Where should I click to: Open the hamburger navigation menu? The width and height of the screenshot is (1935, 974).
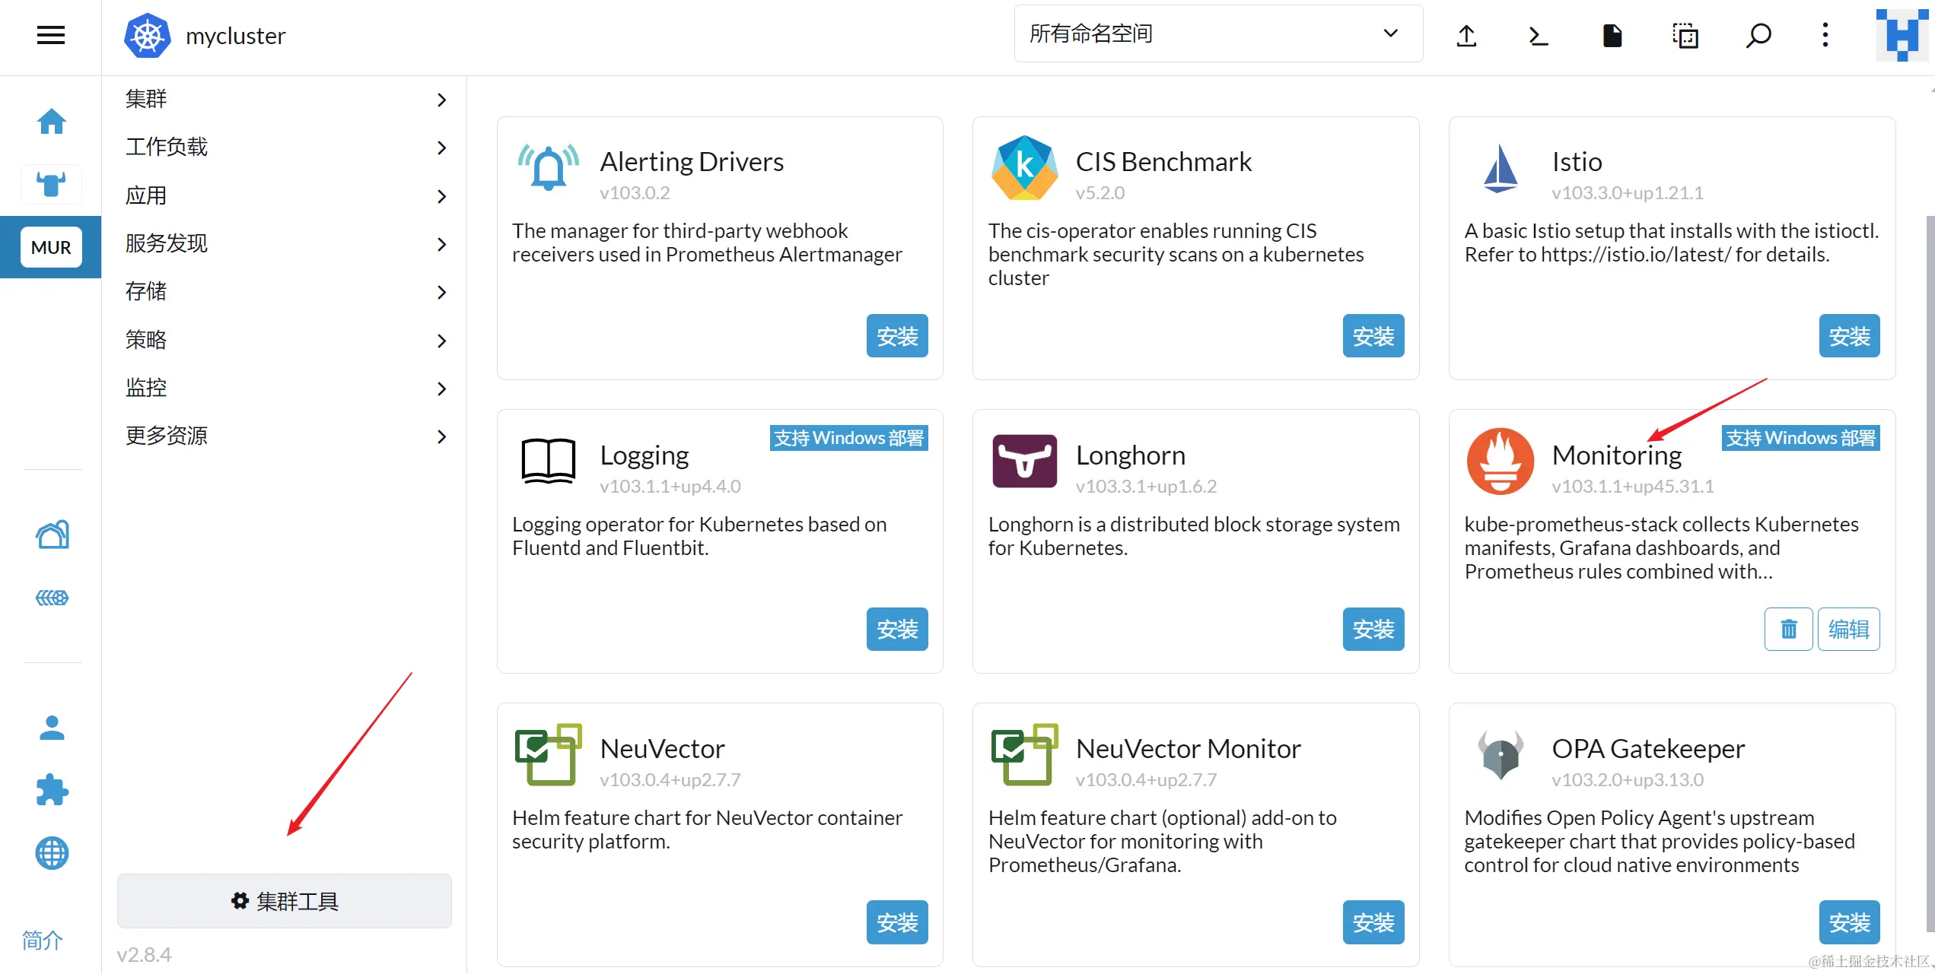(50, 35)
